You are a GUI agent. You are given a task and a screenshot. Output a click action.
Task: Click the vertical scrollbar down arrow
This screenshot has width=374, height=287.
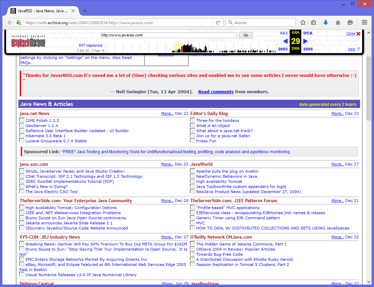coord(369,282)
